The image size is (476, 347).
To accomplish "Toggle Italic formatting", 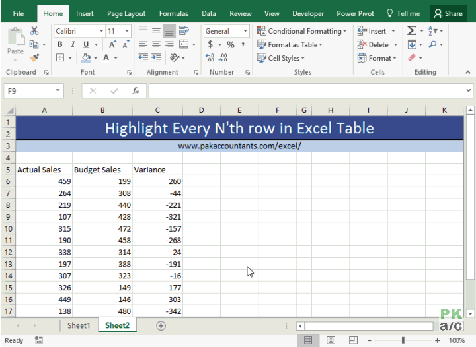I will (73, 44).
